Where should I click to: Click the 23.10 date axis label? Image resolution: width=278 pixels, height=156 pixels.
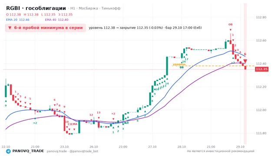(64, 146)
